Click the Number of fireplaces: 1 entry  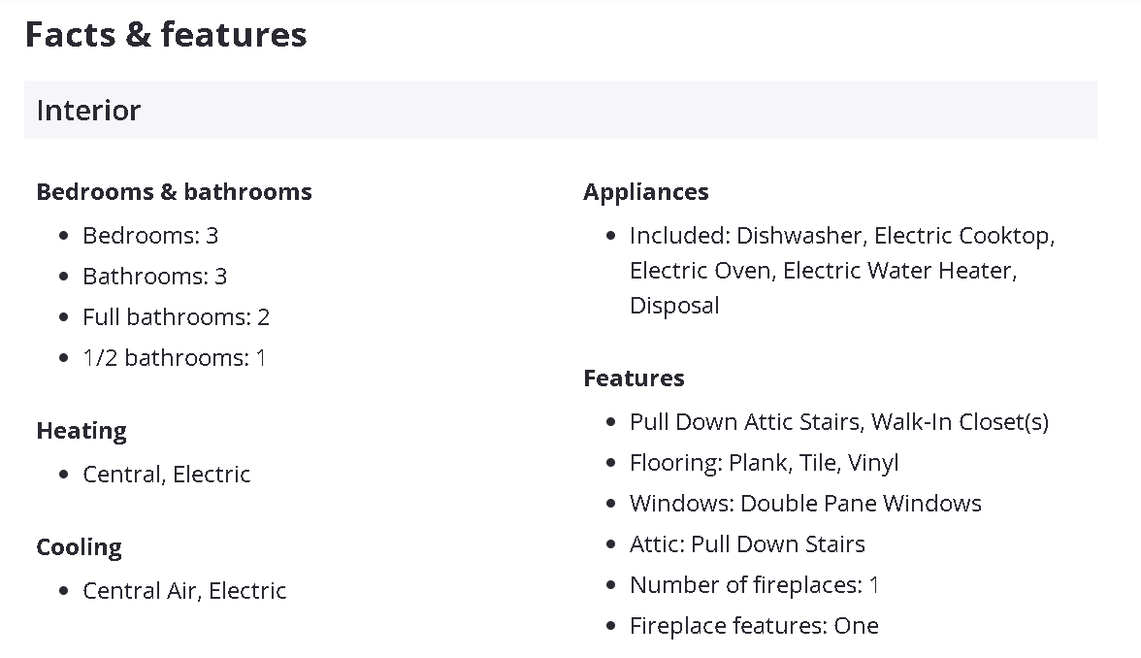(x=754, y=584)
